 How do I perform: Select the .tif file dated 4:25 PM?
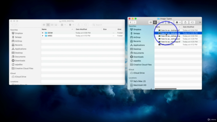coord(178,42)
